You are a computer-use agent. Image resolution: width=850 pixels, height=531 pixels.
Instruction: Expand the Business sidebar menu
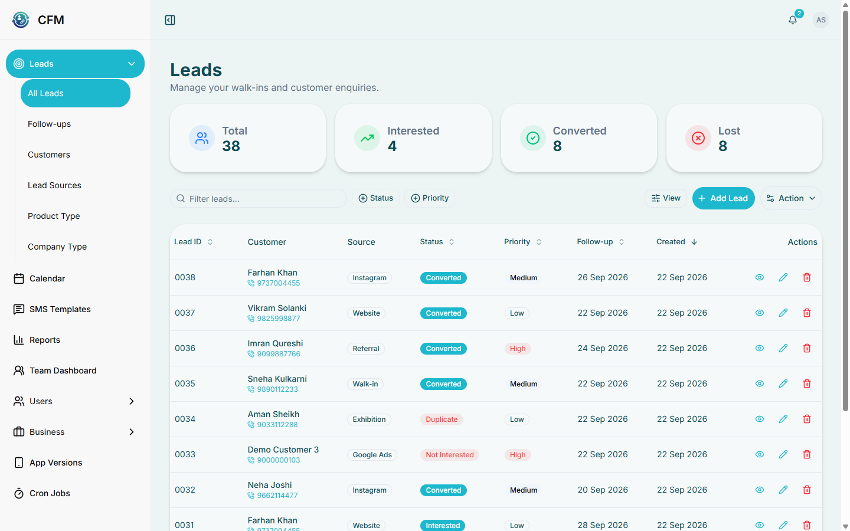(75, 432)
